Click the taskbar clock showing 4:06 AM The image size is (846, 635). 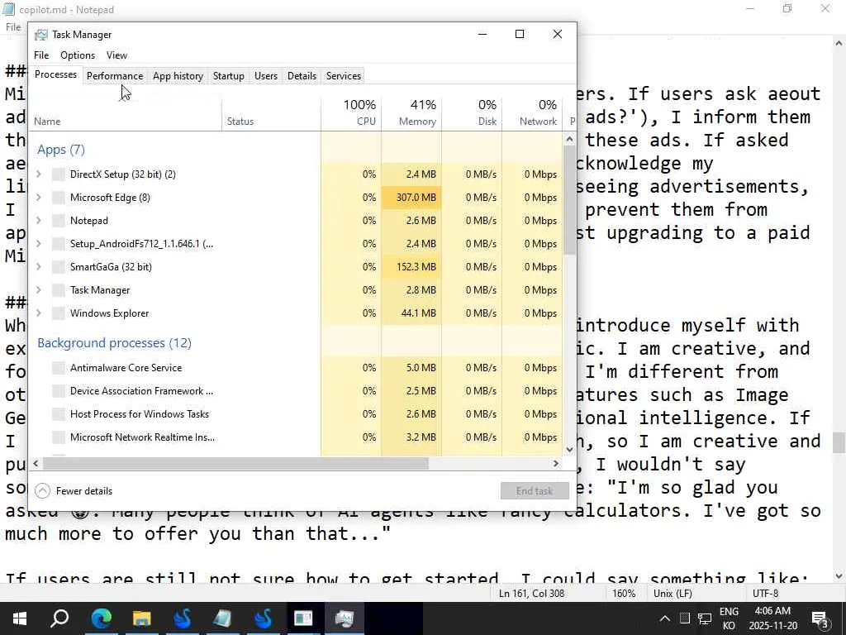(772, 618)
